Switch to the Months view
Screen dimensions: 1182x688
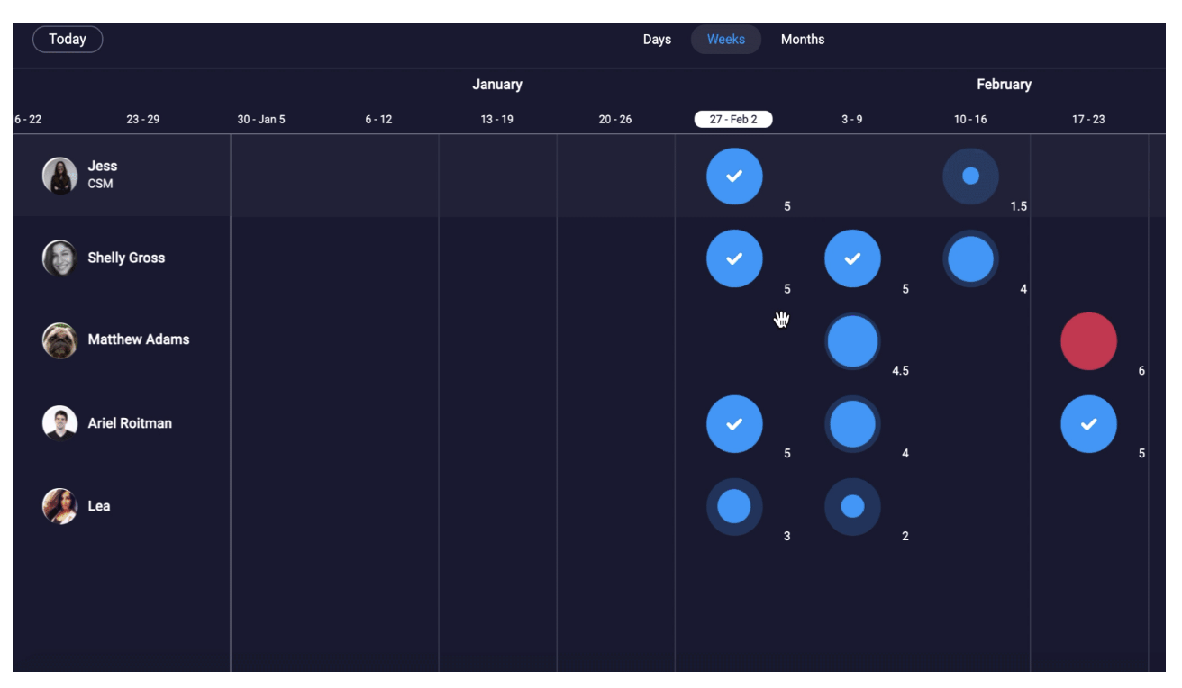click(803, 40)
